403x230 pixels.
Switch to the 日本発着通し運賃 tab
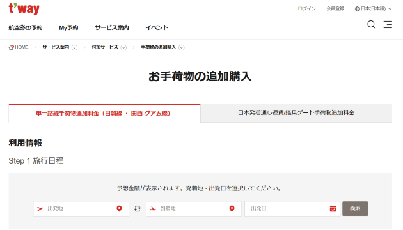click(x=296, y=112)
